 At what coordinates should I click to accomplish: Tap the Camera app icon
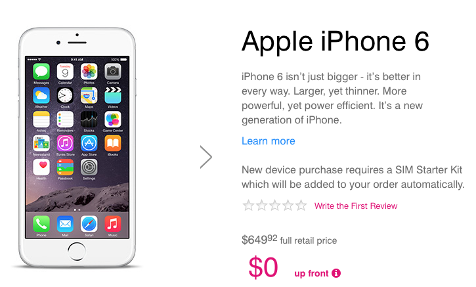(x=113, y=72)
